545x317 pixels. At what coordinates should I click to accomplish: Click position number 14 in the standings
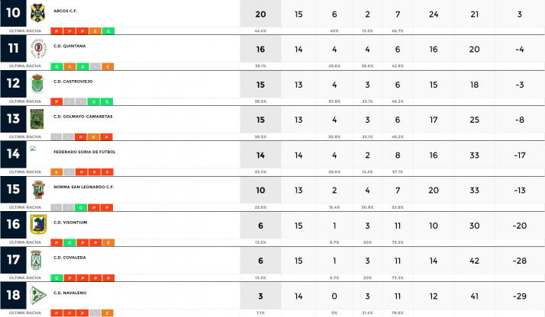tap(13, 153)
